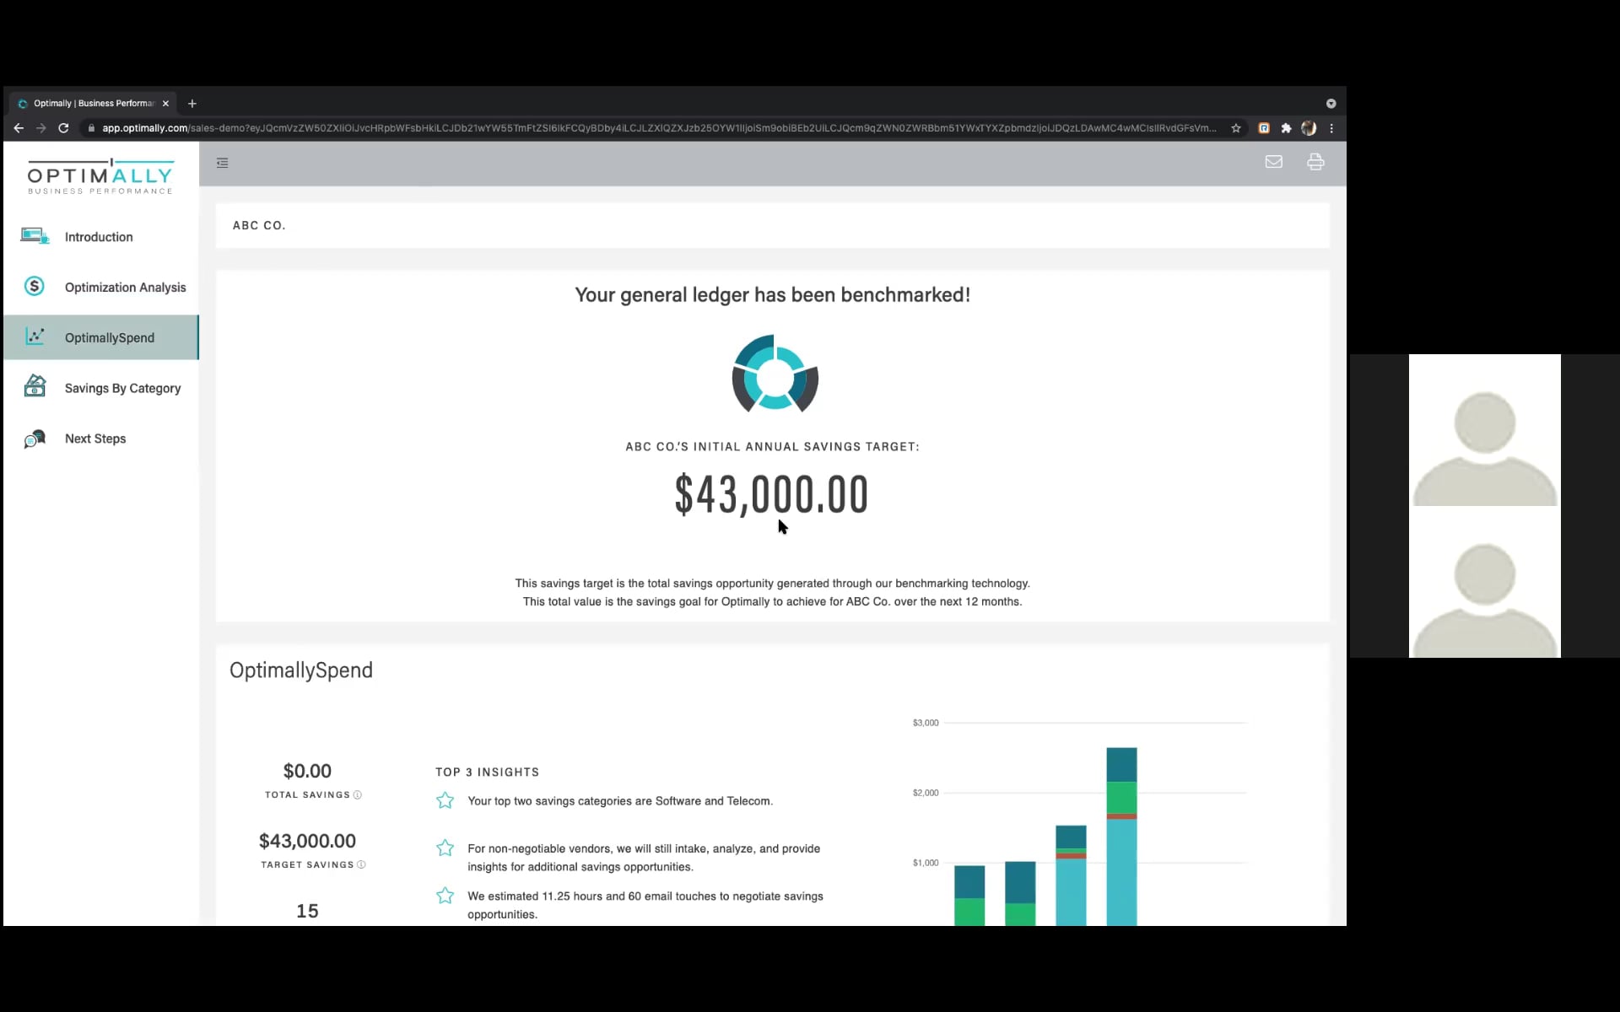The height and width of the screenshot is (1012, 1620).
Task: Click the $0.00 total savings value
Action: click(x=307, y=771)
